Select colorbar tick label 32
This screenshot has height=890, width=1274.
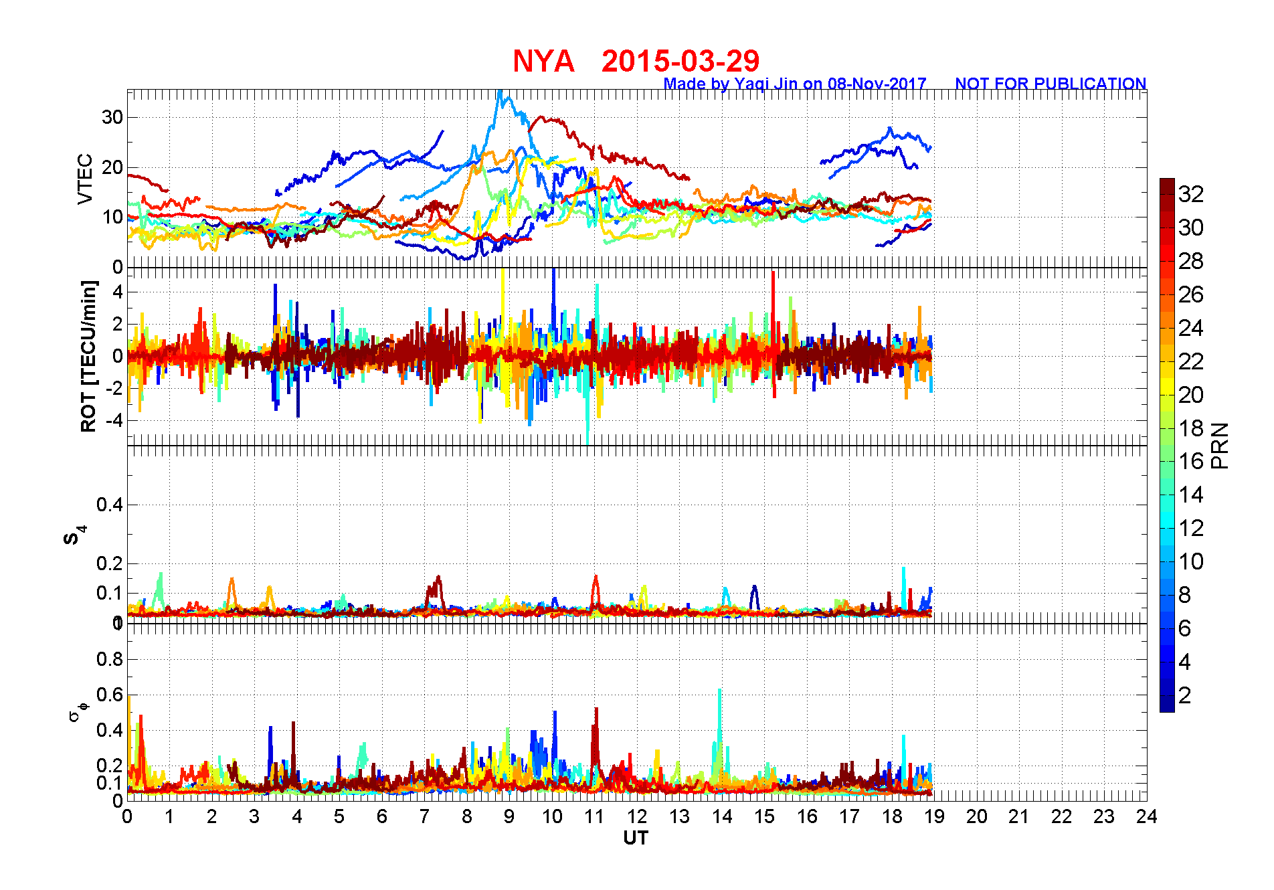pos(1191,194)
